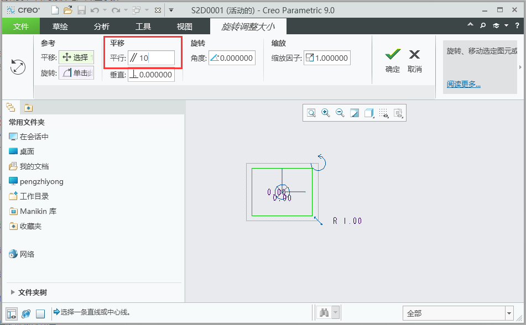Click the 旋转 单击此处 reference collector

(76, 73)
